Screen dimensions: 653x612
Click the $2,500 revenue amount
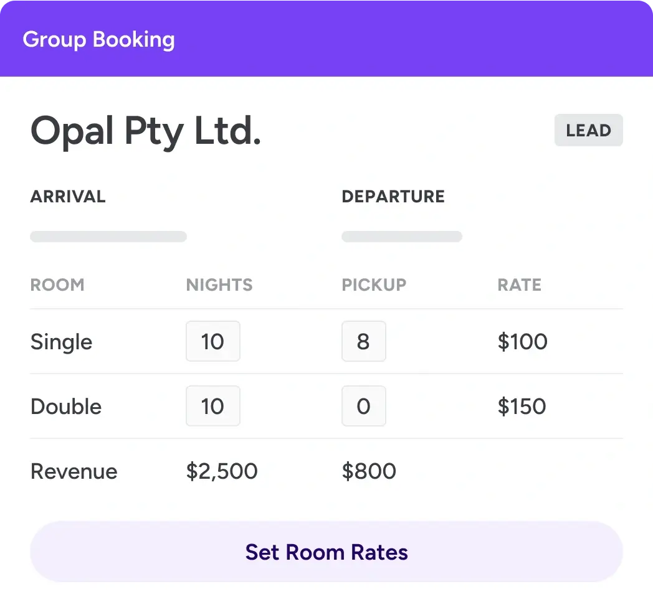coord(221,471)
